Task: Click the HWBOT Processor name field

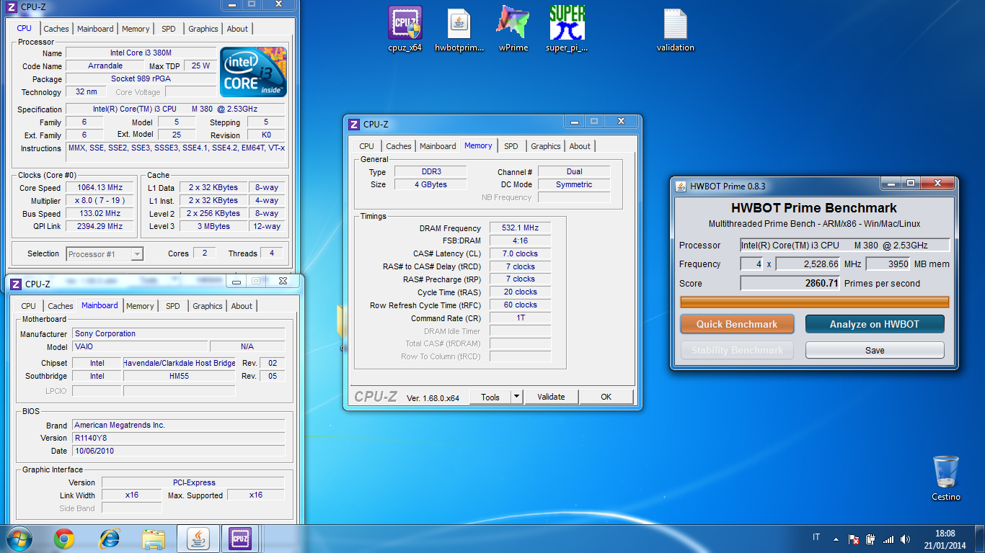Action: point(845,246)
